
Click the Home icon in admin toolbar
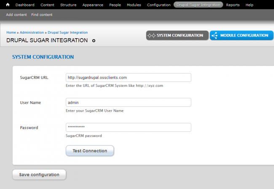8,5
